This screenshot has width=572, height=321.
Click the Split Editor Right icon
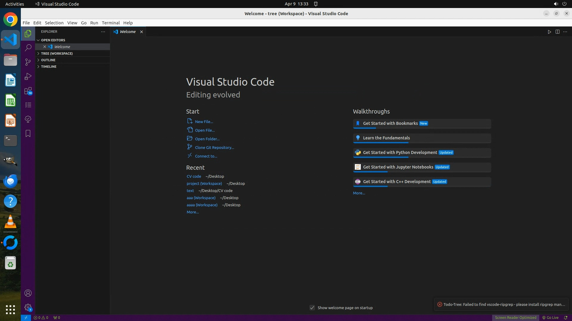(x=557, y=32)
